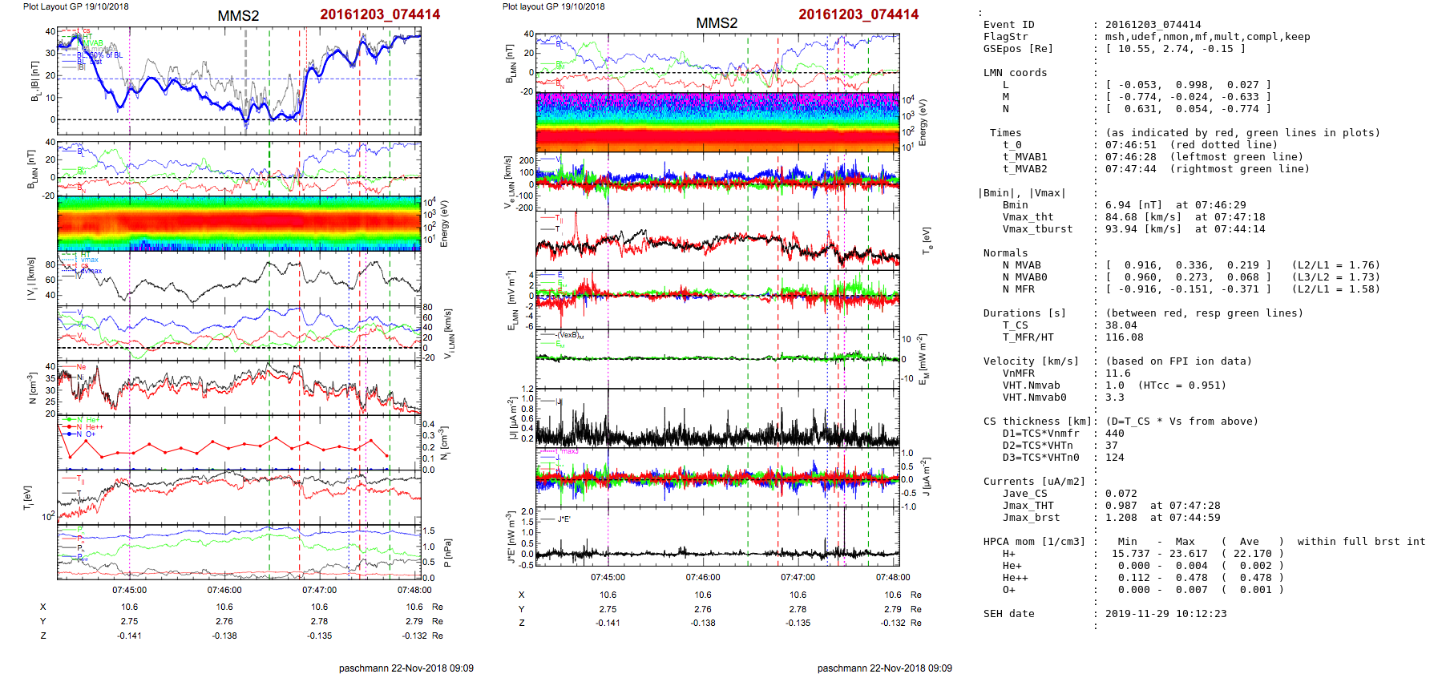The image size is (1446, 674).
Task: Click the FlagStr value starting with msh,udef
Action: [x=1207, y=37]
